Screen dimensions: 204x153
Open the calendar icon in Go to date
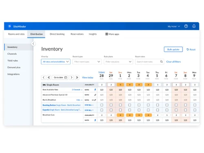click(x=66, y=78)
